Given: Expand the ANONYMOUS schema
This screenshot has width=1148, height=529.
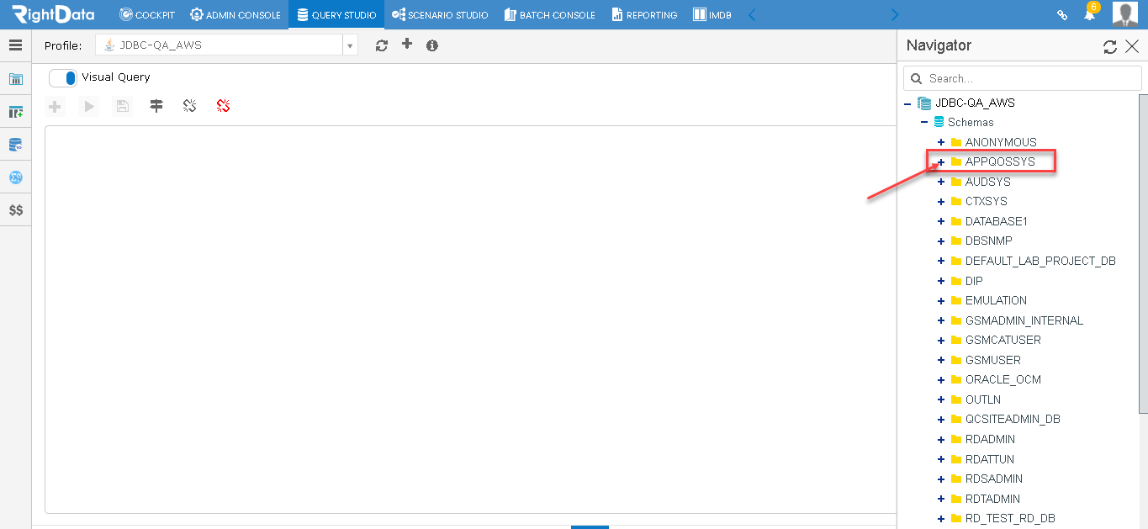Looking at the screenshot, I should 941,142.
